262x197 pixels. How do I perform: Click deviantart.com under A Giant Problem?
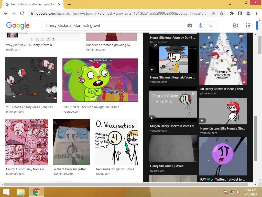[x=64, y=174]
